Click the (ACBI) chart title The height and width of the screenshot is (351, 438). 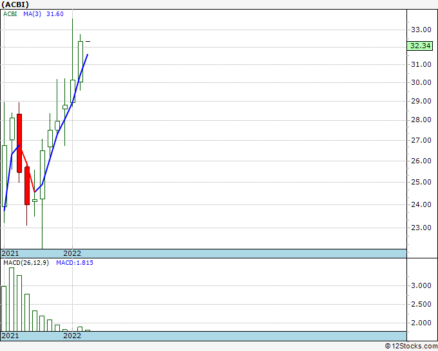(x=15, y=4)
